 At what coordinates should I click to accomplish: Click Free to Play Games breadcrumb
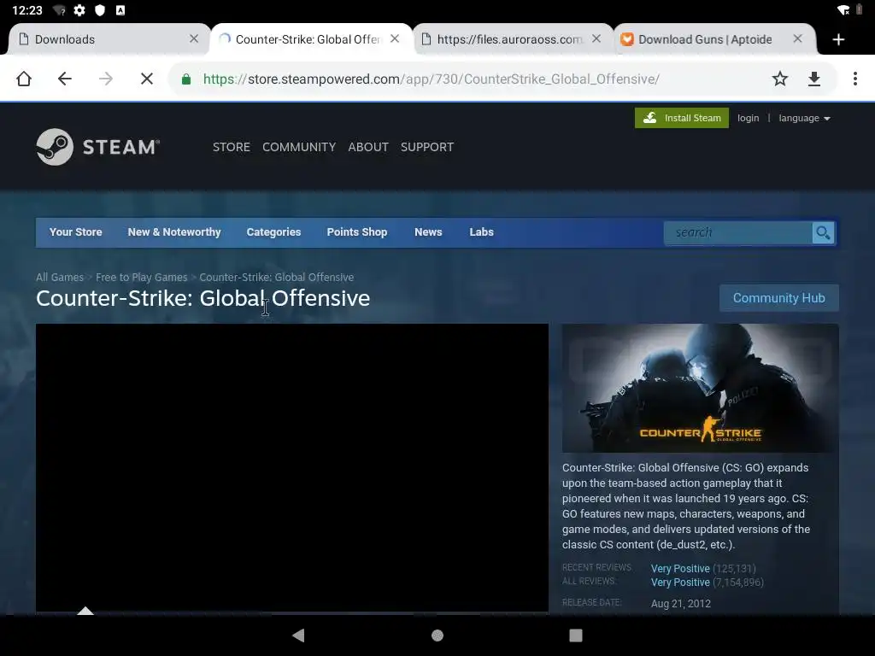pyautogui.click(x=141, y=278)
